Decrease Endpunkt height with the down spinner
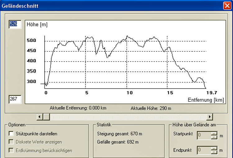Screen dimensions: 233x158 214,152
